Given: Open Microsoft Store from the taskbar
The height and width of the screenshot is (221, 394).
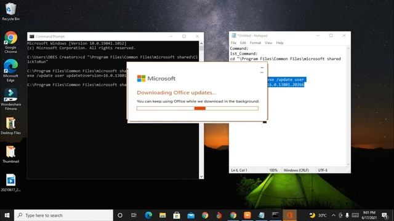Looking at the screenshot, I should [177, 215].
